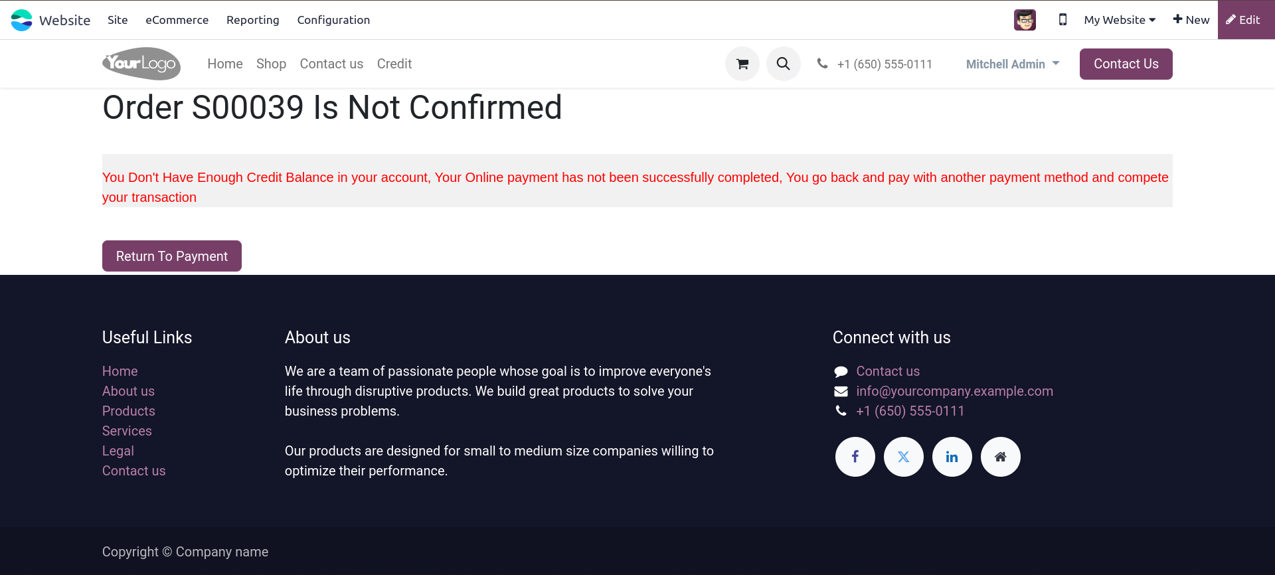Viewport: 1275px width, 575px height.
Task: Click the user avatar in top bar
Action: (x=1025, y=20)
